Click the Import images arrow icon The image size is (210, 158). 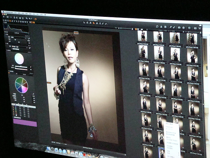click(3, 17)
